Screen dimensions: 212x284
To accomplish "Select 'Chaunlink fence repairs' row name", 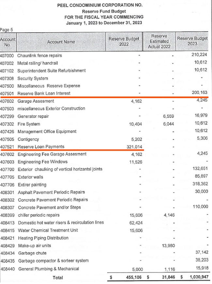I will pyautogui.click(x=39, y=55).
